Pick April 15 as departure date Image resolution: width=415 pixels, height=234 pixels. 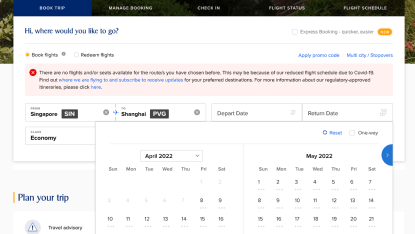[202, 219]
